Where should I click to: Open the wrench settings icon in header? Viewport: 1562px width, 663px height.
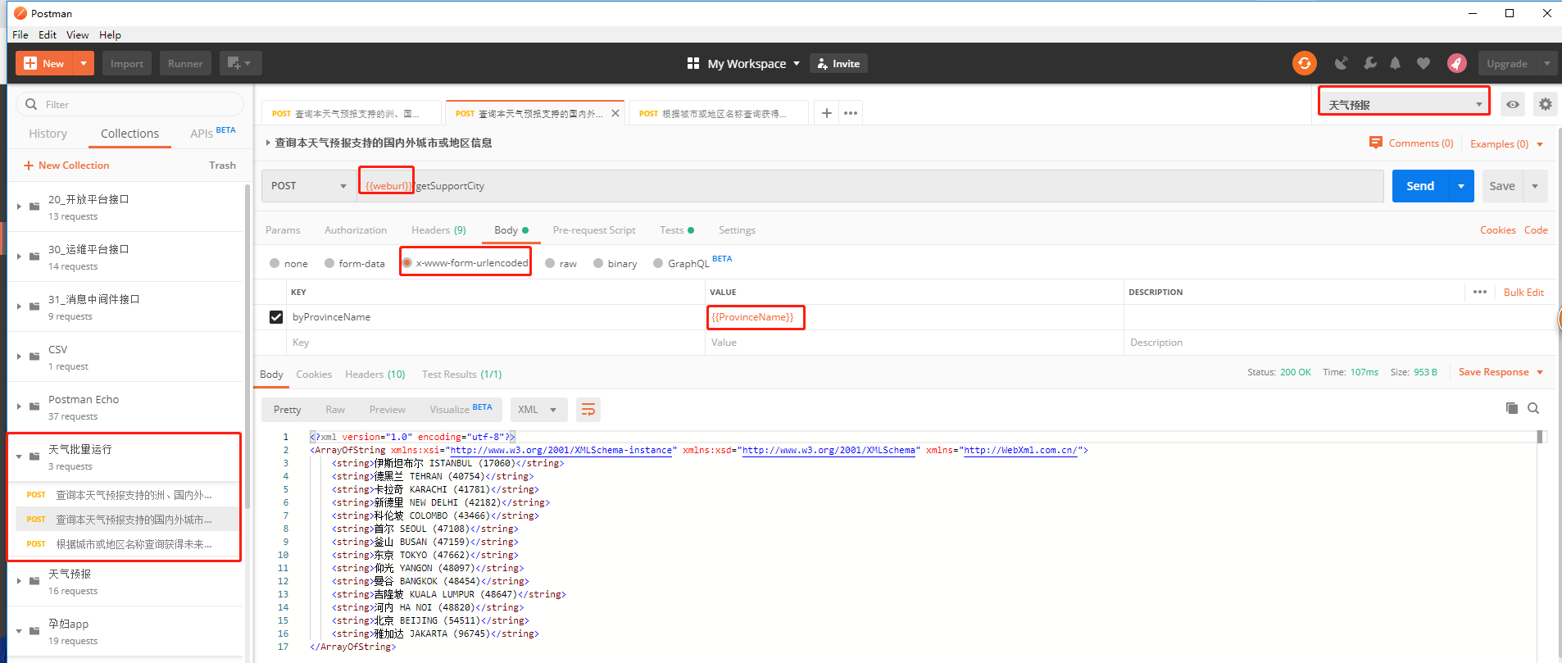(1369, 63)
